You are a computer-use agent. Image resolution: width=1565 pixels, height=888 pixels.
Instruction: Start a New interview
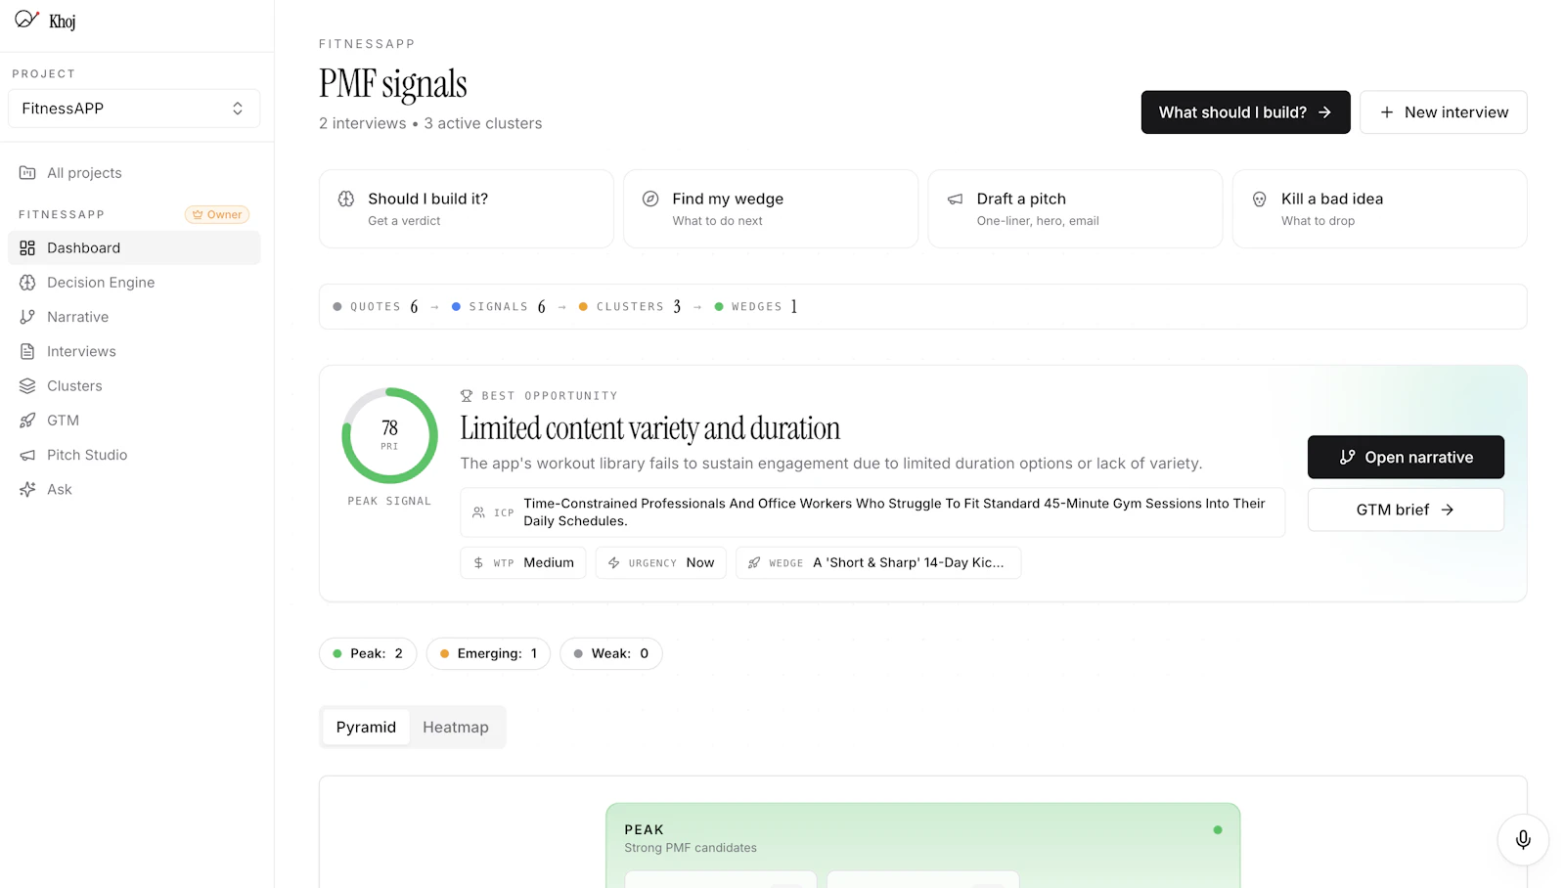click(x=1443, y=112)
